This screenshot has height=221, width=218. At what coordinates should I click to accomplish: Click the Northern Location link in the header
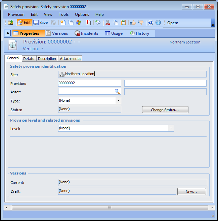185,42
